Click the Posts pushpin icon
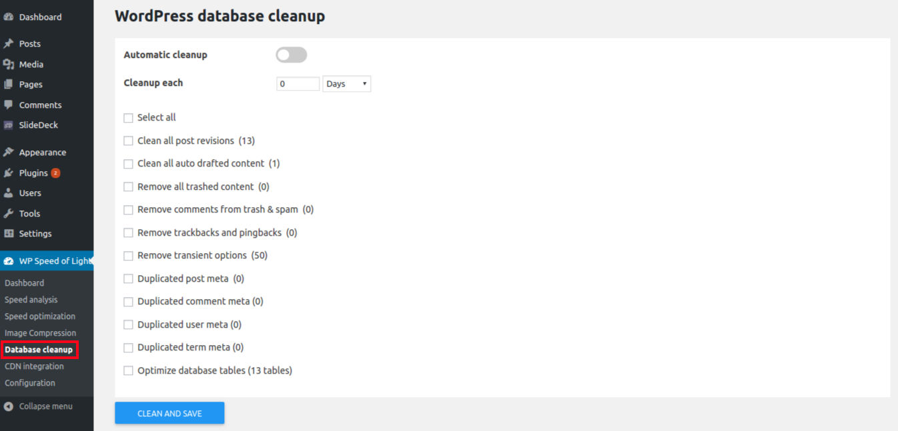The height and width of the screenshot is (431, 898). tap(9, 44)
